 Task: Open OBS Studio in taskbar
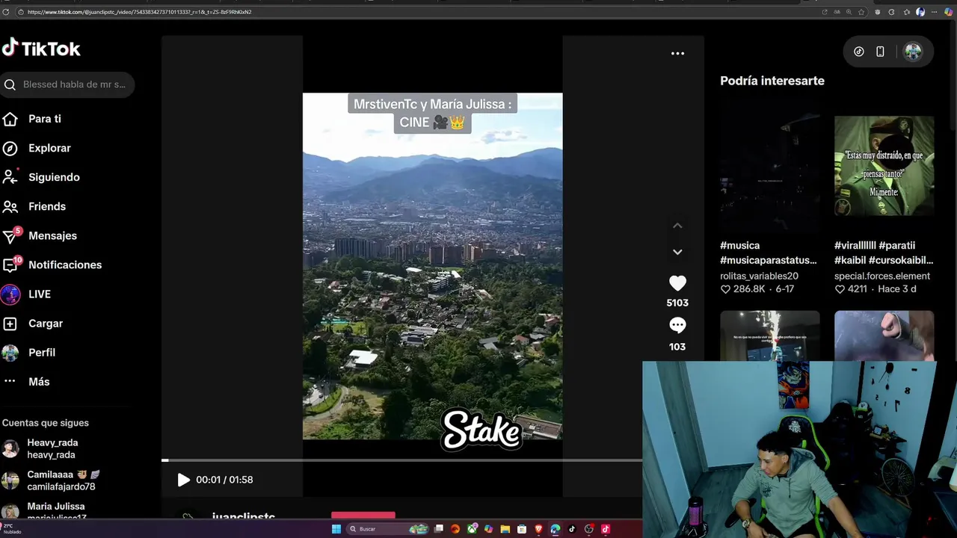click(x=589, y=529)
